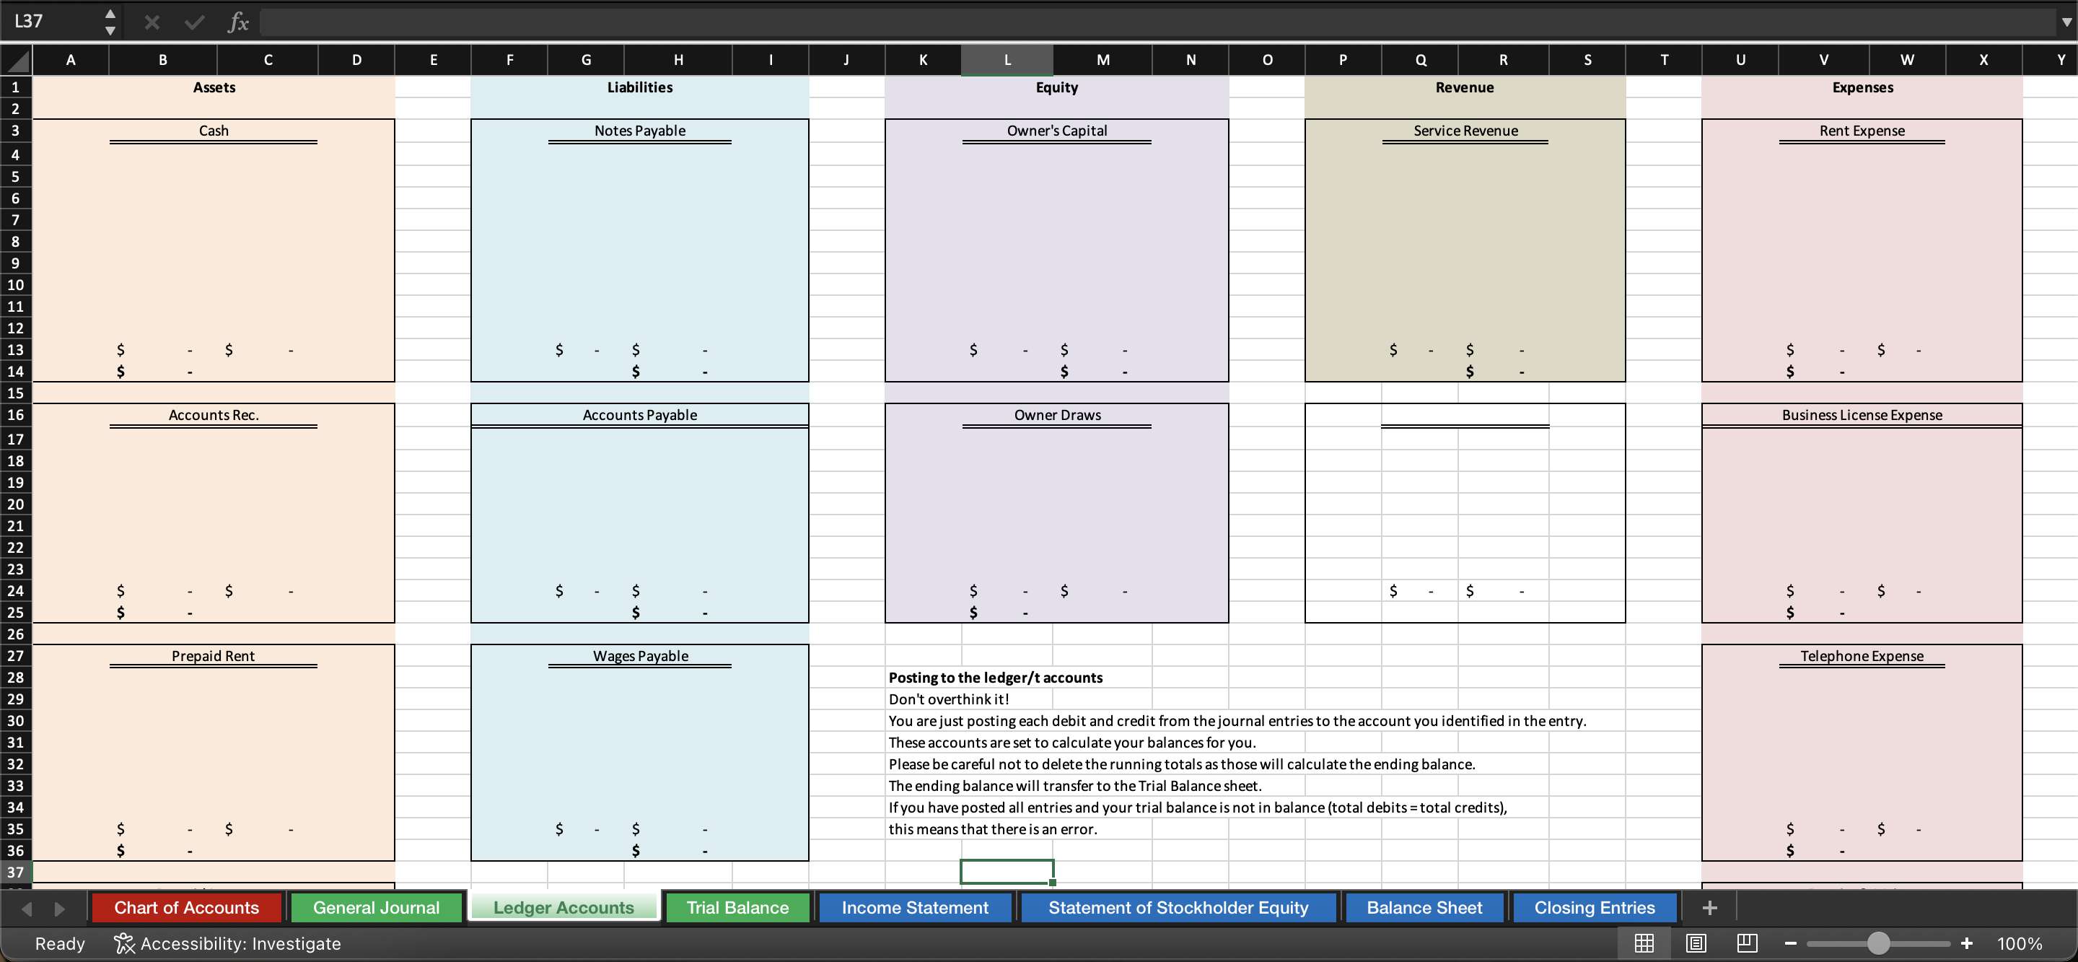
Task: Click inside the formula bar input
Action: pos(1157,22)
